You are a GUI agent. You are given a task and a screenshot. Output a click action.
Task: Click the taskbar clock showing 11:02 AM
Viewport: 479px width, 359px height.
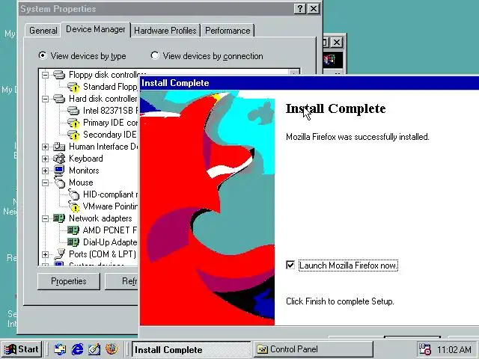[454, 349]
